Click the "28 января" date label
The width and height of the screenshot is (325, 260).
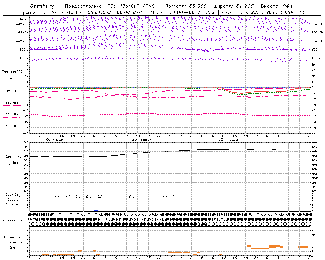(56, 140)
